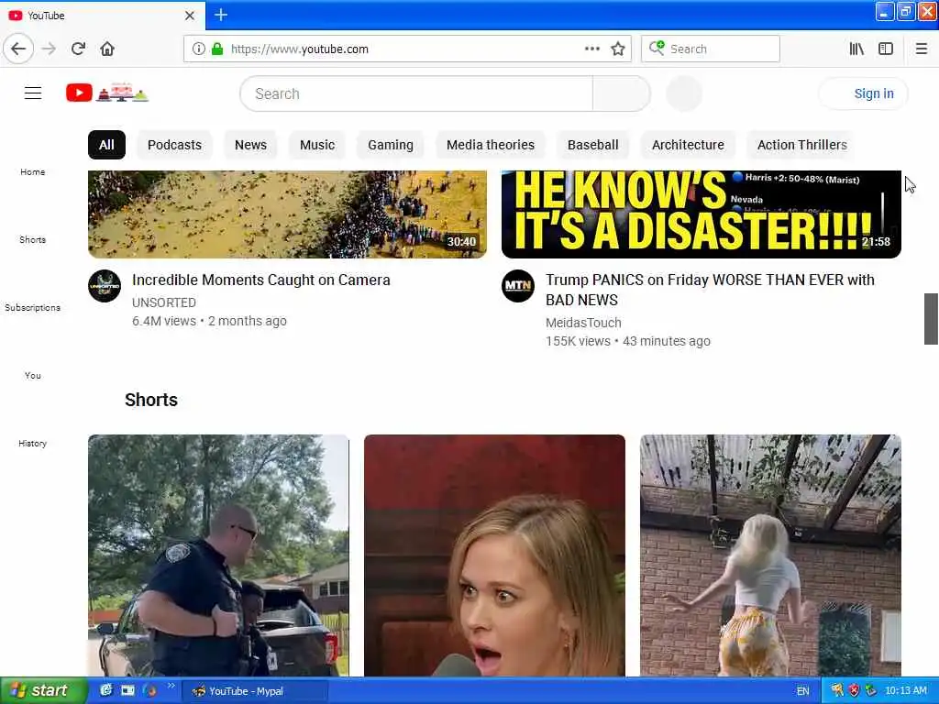939x704 pixels.
Task: Open the police officer Short thumbnail
Action: coord(218,555)
